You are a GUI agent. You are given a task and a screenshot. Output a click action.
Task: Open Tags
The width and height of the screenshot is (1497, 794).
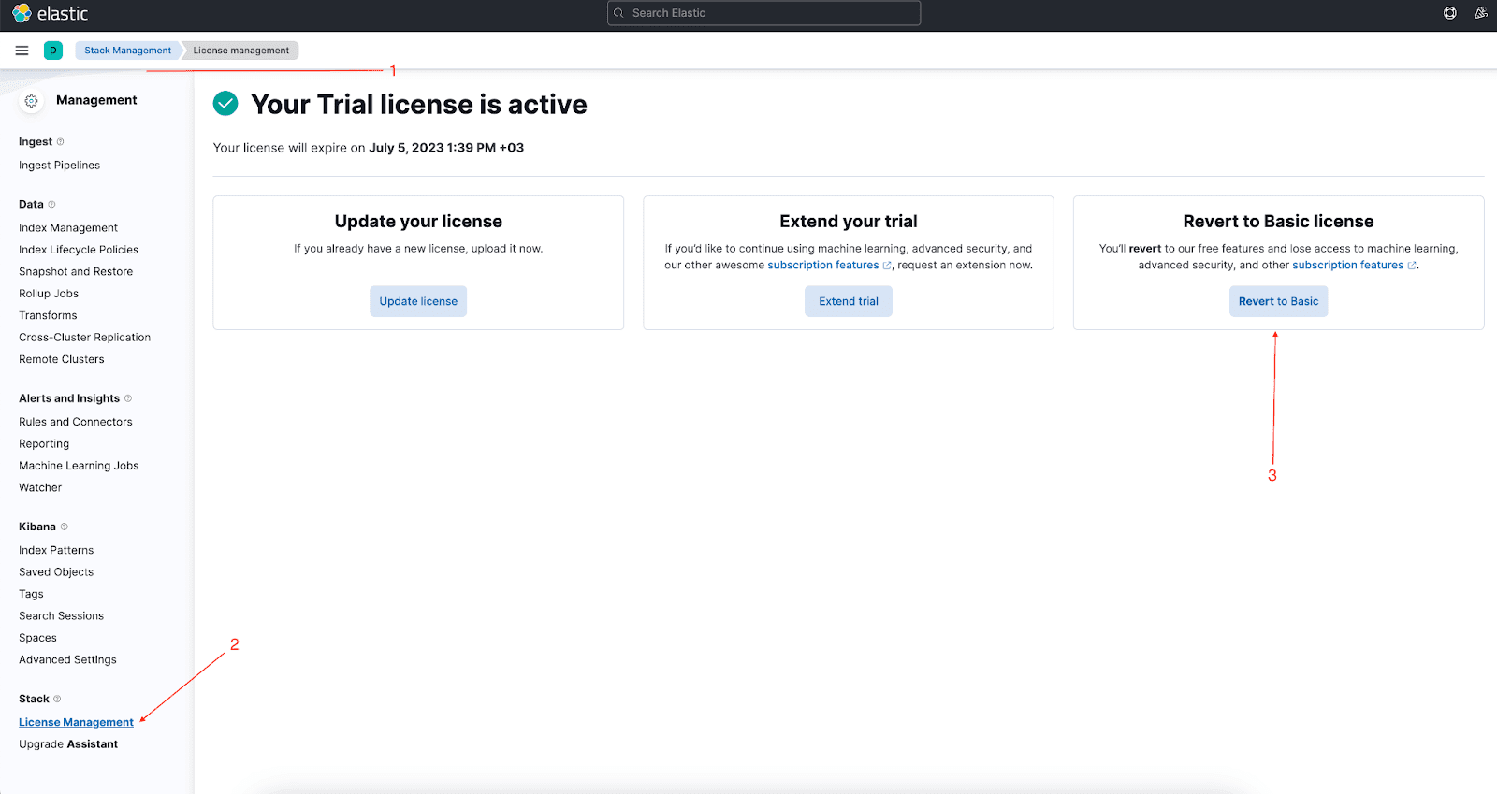pyautogui.click(x=31, y=595)
